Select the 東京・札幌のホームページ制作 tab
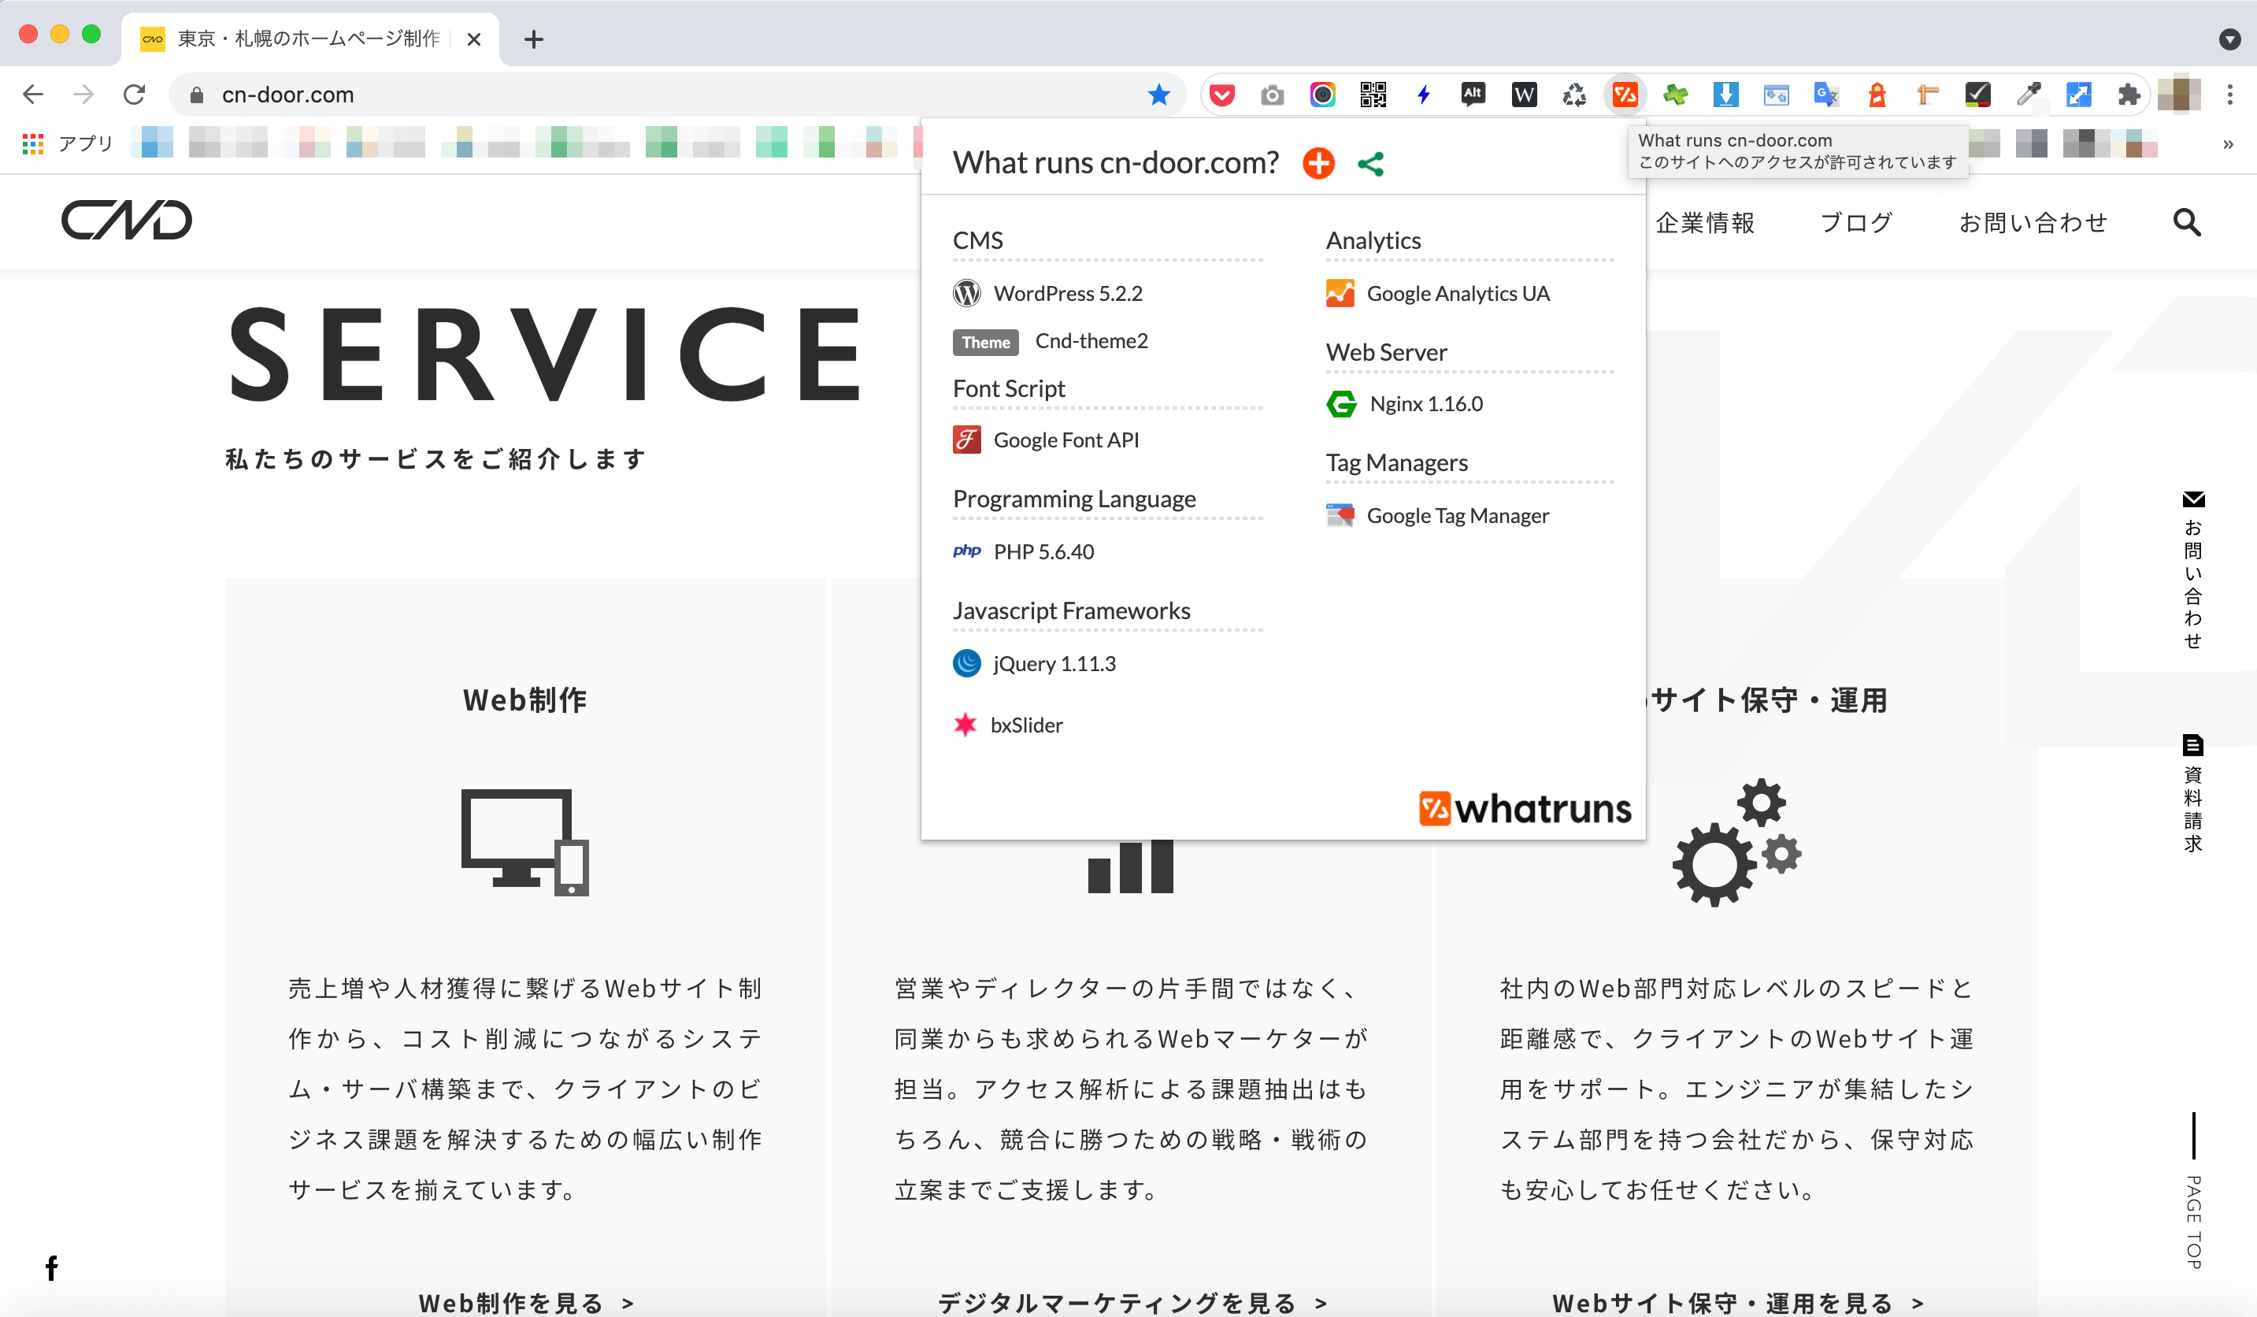Viewport: 2257px width, 1317px height. 309,39
